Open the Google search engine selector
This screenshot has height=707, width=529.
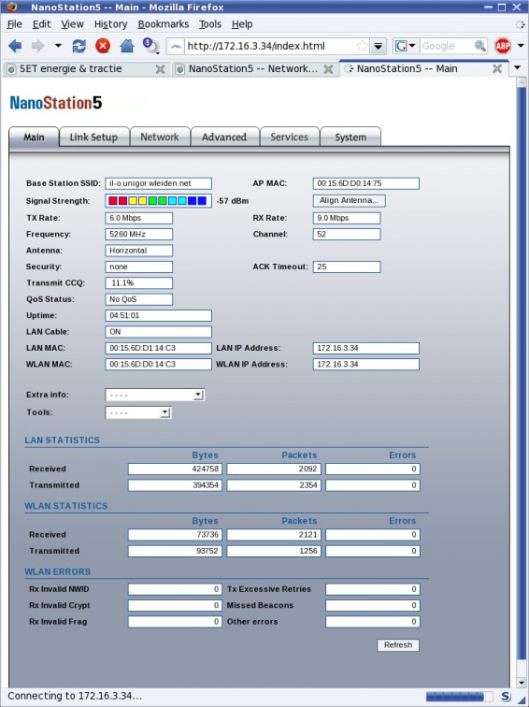406,46
